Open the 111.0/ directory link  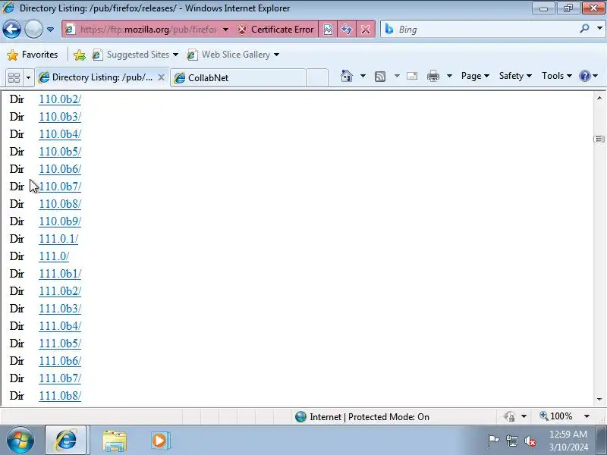(x=54, y=256)
